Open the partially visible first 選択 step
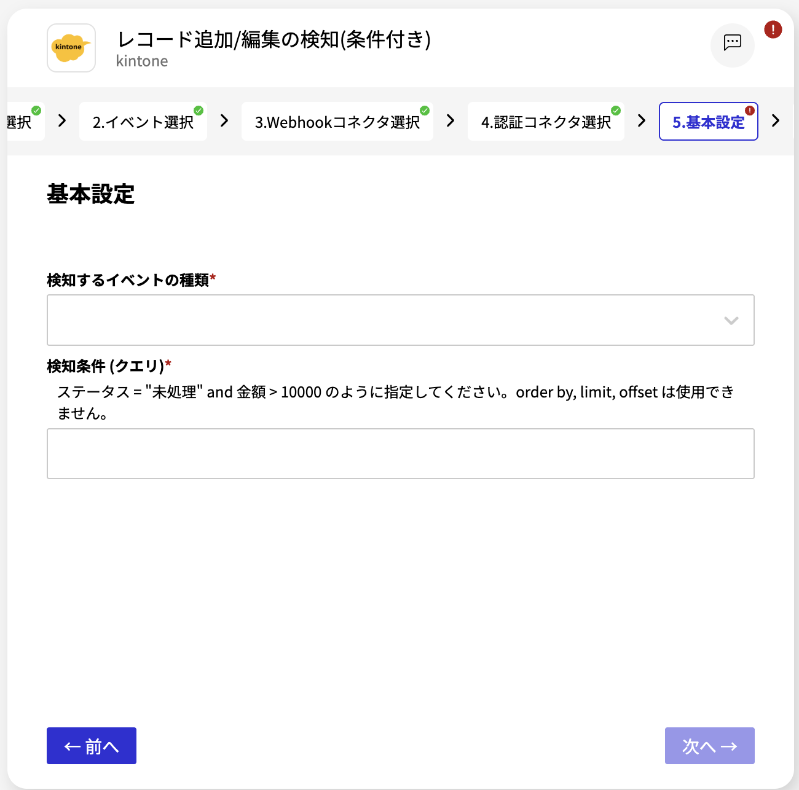This screenshot has height=790, width=799. (25, 122)
